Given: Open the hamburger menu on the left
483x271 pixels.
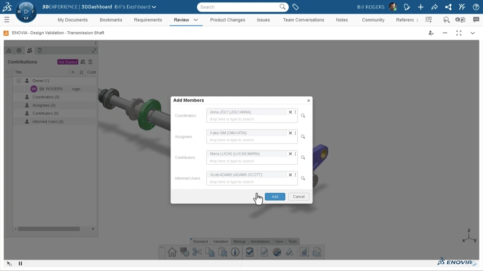Looking at the screenshot, I should point(7,20).
